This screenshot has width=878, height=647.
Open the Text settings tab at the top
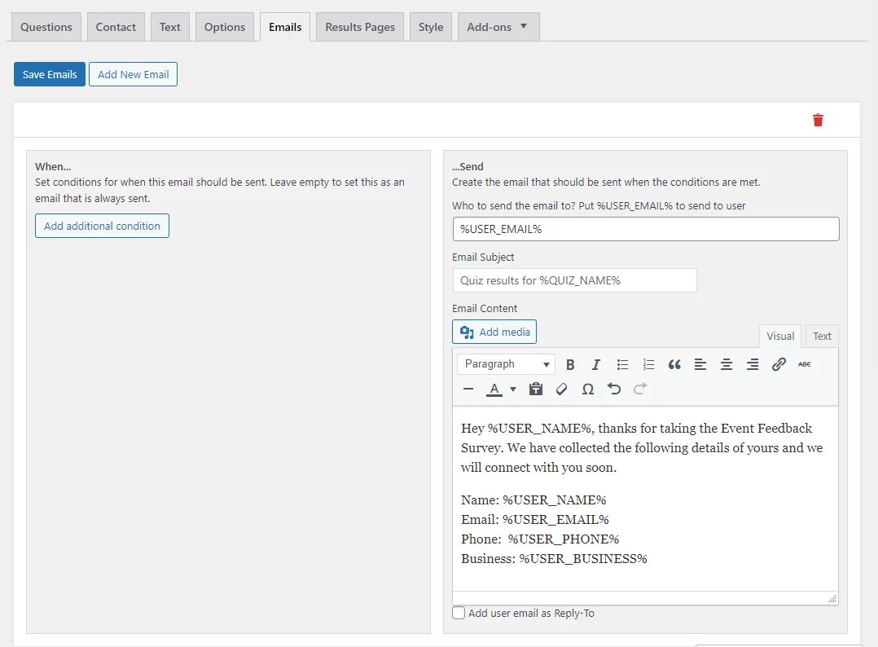point(169,27)
